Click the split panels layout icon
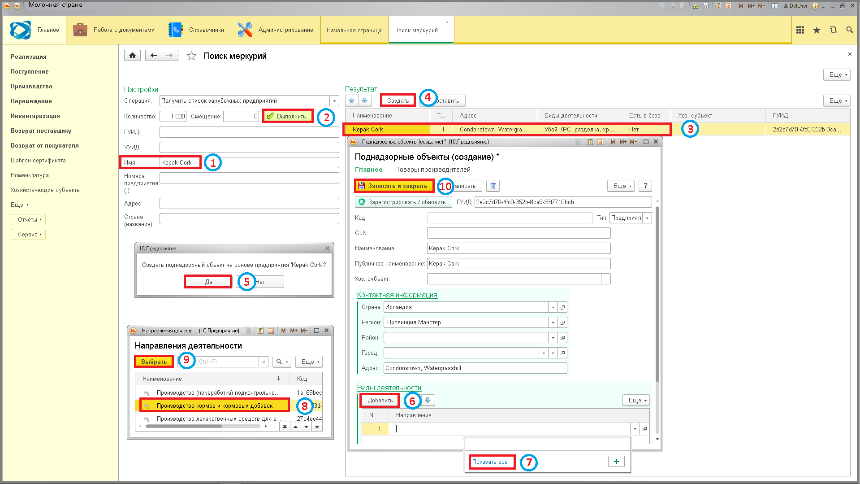Image resolution: width=860 pixels, height=484 pixels. pos(774,6)
